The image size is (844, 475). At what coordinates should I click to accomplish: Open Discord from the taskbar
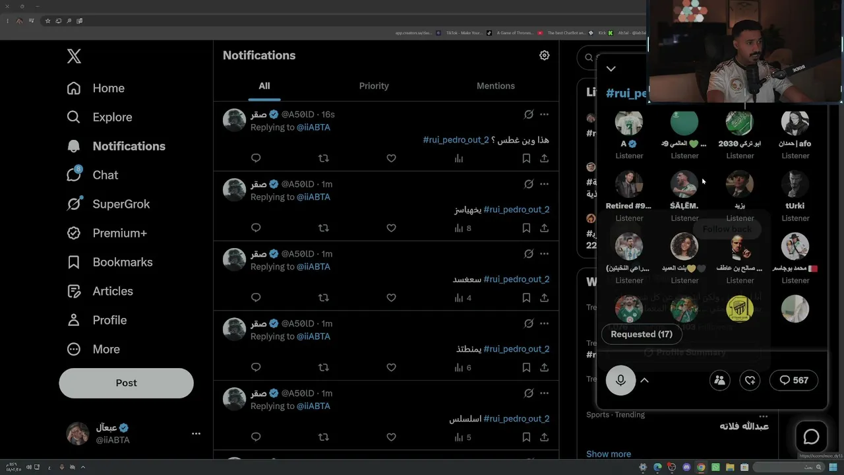pyautogui.click(x=686, y=467)
